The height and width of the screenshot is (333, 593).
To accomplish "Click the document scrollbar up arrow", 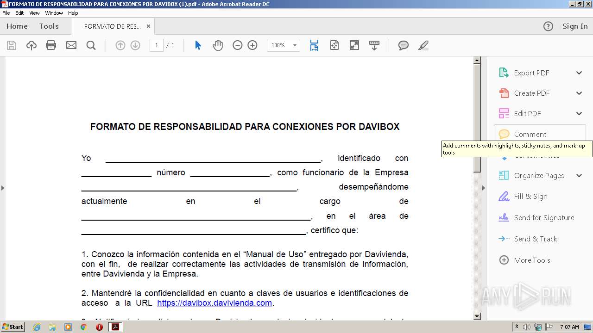I will [477, 61].
